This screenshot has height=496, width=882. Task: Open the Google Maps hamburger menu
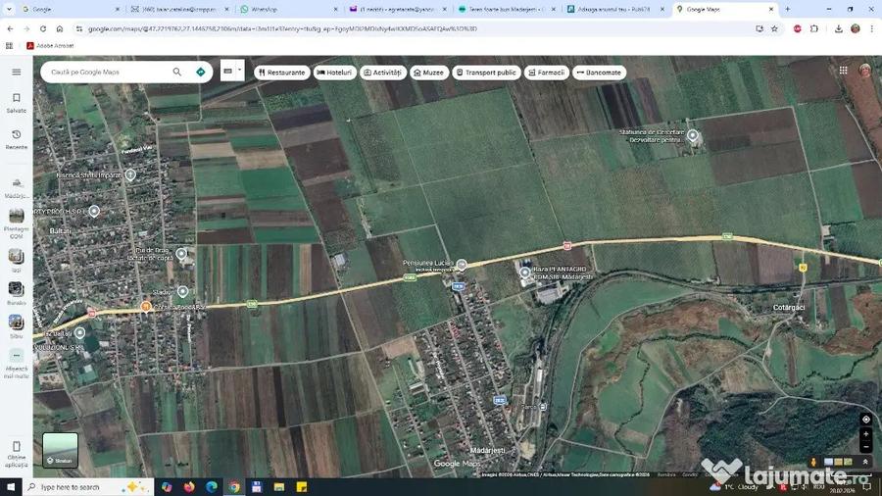(x=17, y=72)
